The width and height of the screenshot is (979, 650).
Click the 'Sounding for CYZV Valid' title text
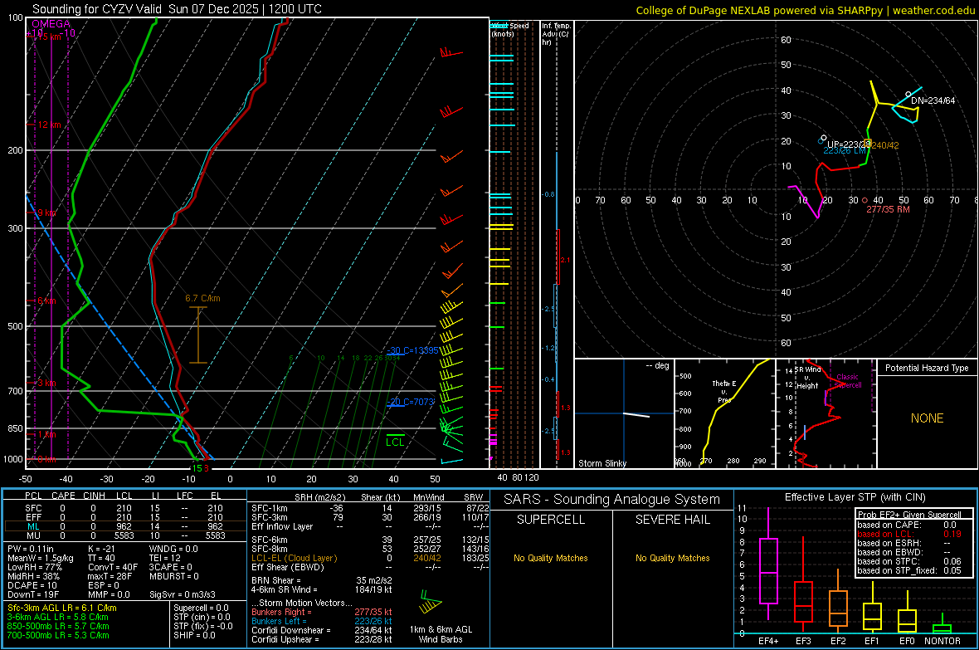pyautogui.click(x=97, y=9)
